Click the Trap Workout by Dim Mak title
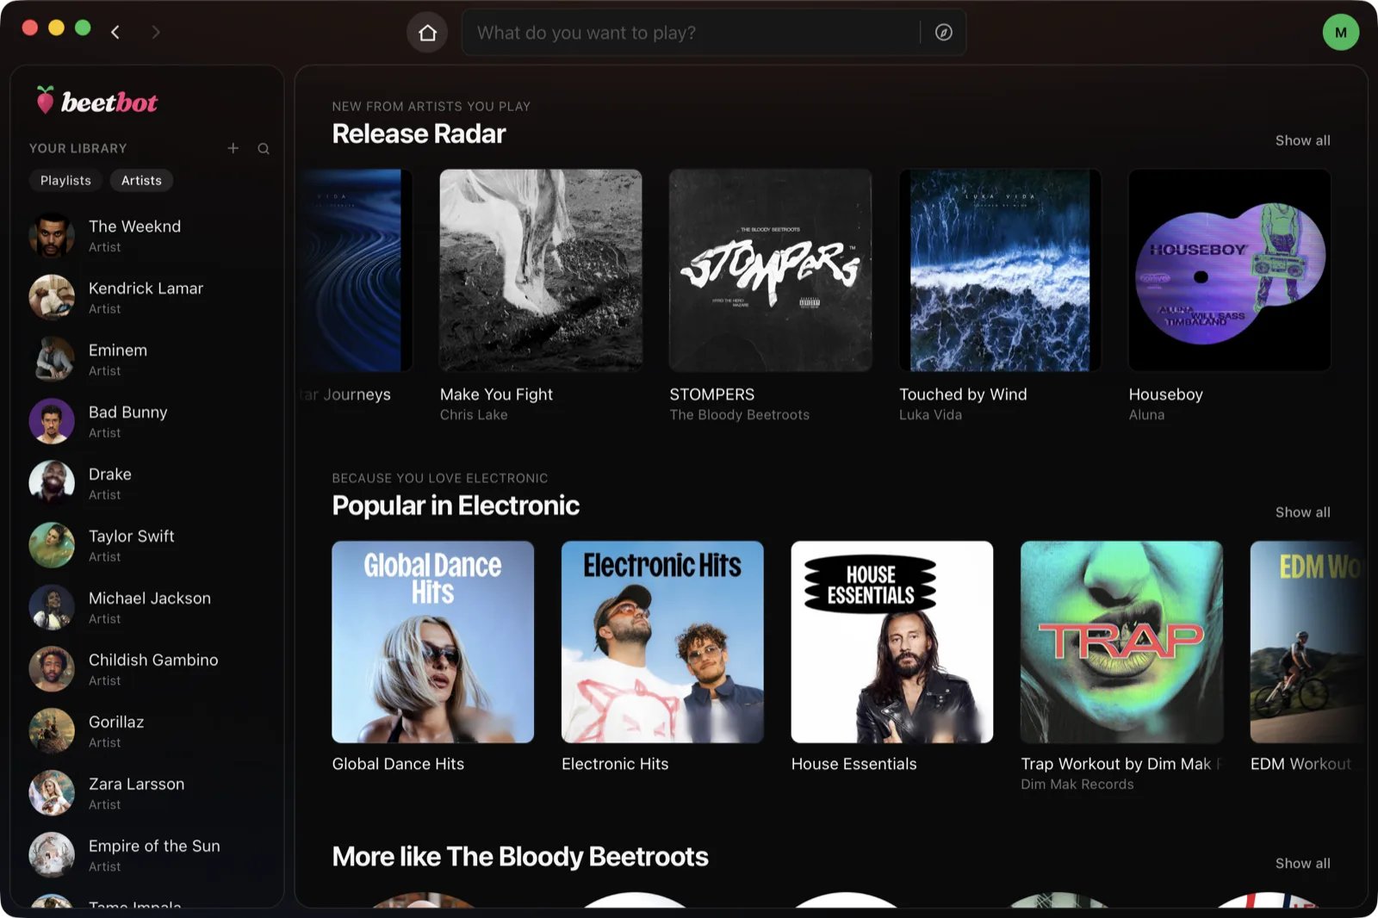Viewport: 1378px width, 918px height. click(1120, 764)
